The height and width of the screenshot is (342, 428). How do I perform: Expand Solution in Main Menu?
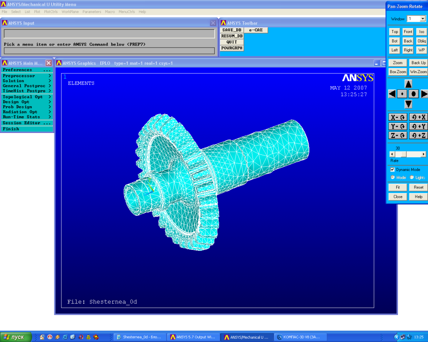(x=27, y=81)
